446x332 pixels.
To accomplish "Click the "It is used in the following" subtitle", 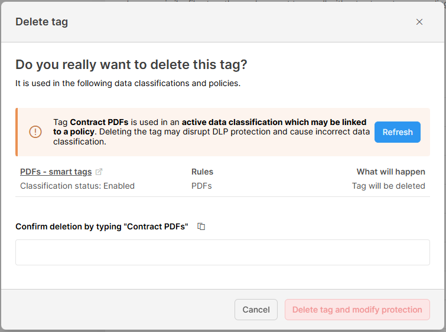I will coord(128,83).
